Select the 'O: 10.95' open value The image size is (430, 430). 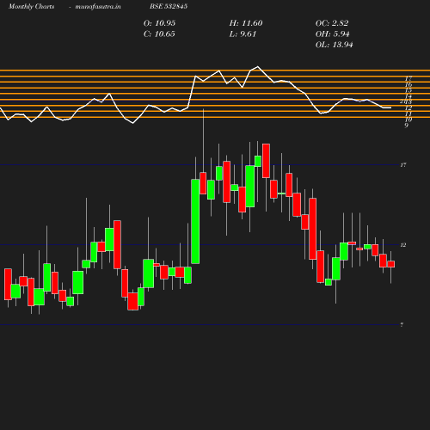click(159, 23)
